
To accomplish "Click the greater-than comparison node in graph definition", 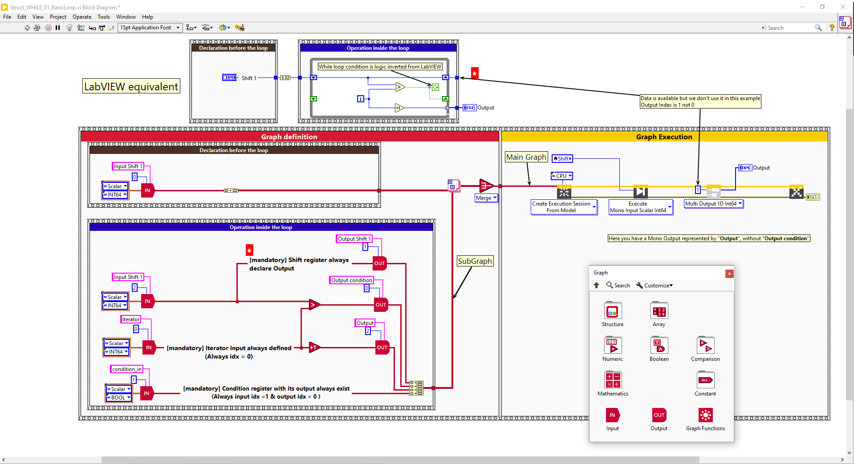I will click(x=315, y=305).
